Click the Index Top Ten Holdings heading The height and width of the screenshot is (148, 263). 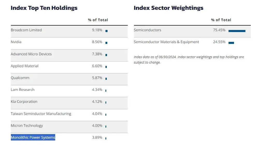(x=44, y=8)
